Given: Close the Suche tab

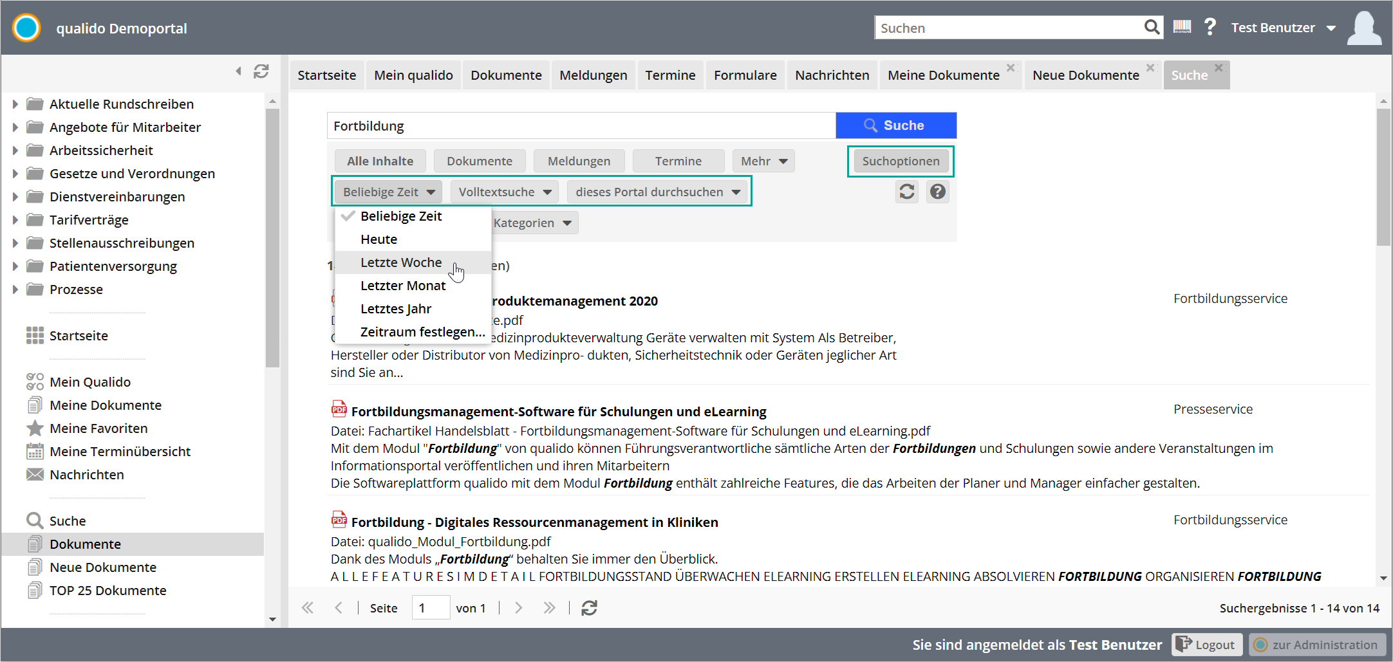Looking at the screenshot, I should (x=1219, y=68).
